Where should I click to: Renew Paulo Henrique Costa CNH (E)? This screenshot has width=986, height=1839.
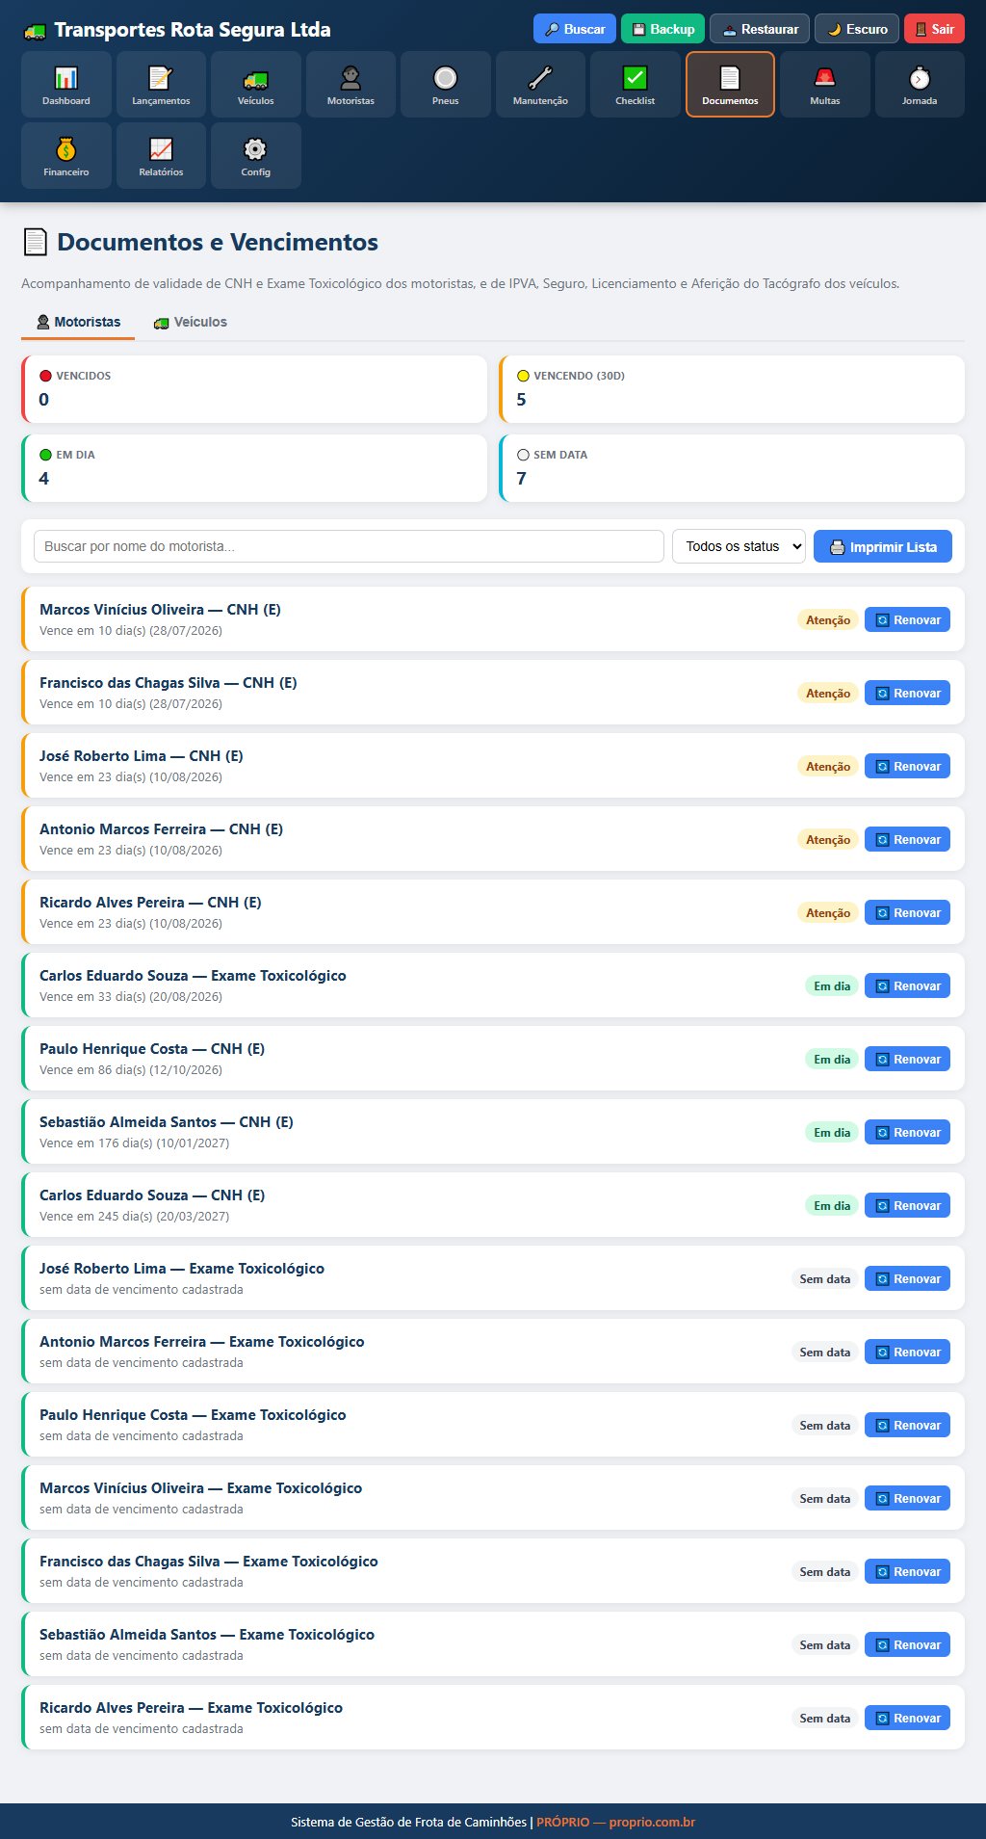pos(907,1059)
